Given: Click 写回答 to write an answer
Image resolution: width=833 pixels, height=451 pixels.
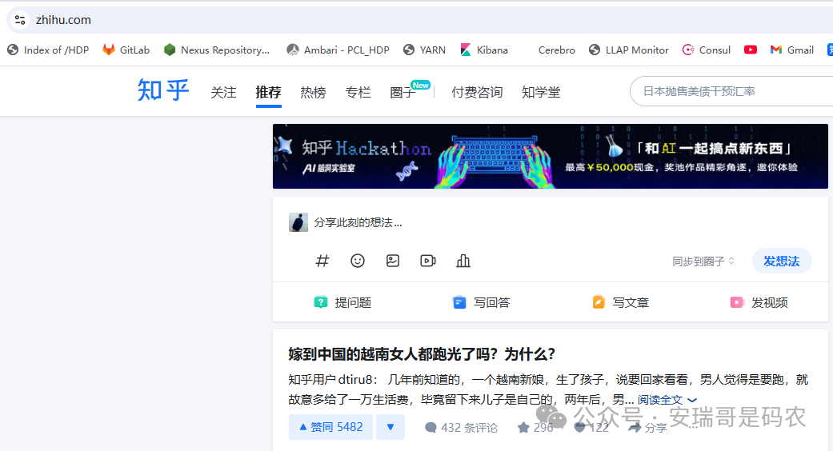Looking at the screenshot, I should (481, 302).
